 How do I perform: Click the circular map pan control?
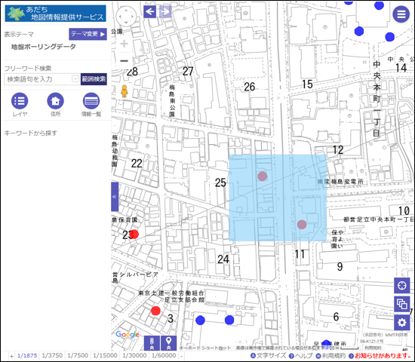click(126, 16)
